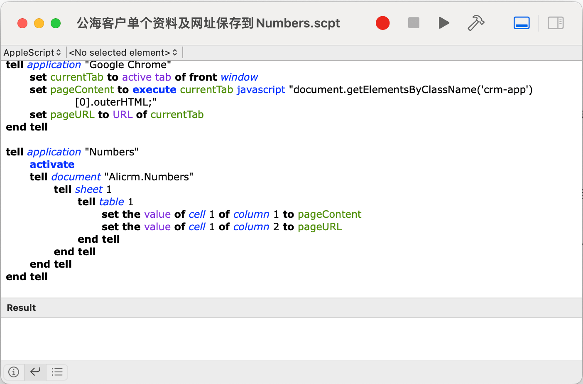Click the '[0].outerHTML;' line
Viewport: 583px width, 384px height.
pos(116,102)
